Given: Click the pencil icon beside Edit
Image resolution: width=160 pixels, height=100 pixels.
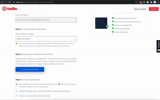Looking at the screenshot, I should 16,96.
